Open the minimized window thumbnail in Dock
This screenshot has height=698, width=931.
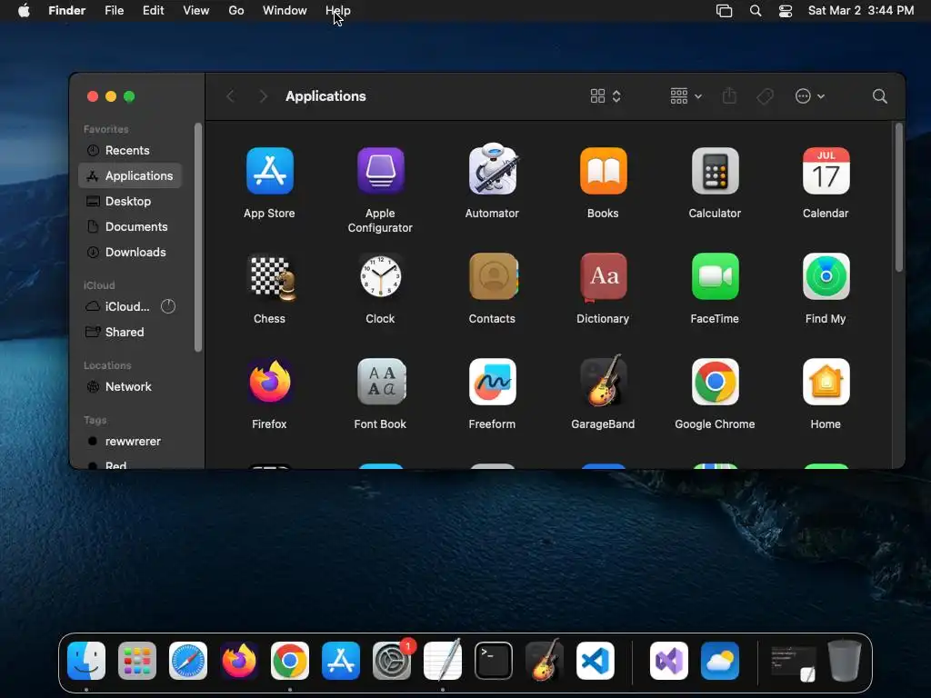[x=793, y=662]
